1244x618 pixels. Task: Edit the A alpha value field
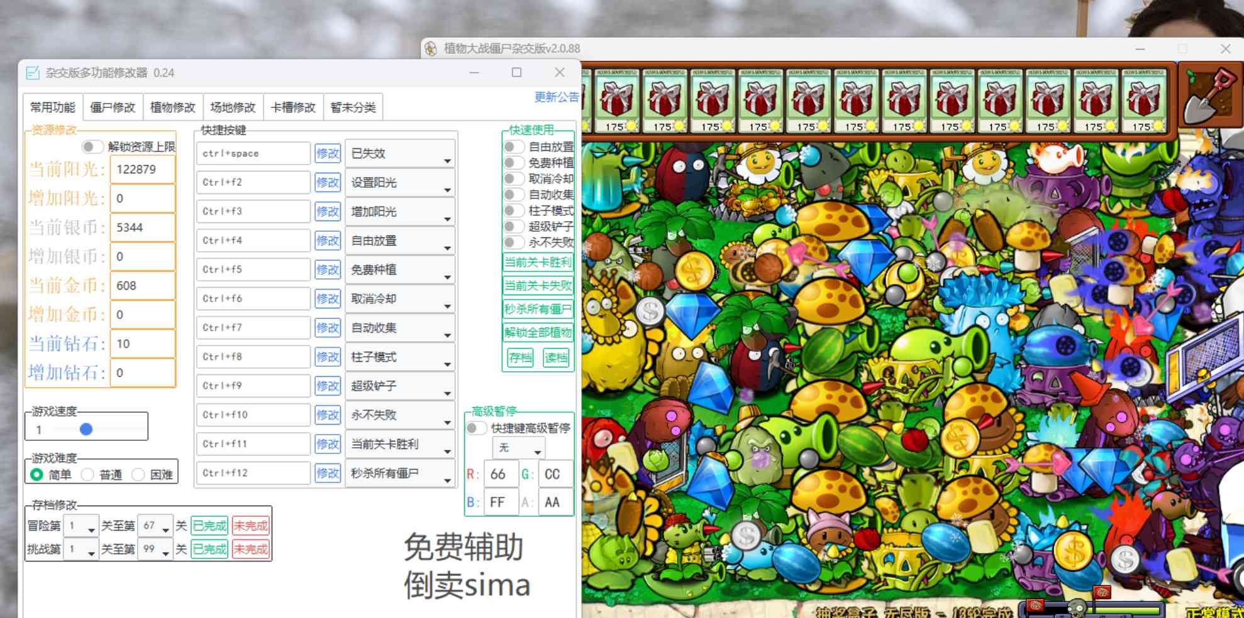coord(555,502)
